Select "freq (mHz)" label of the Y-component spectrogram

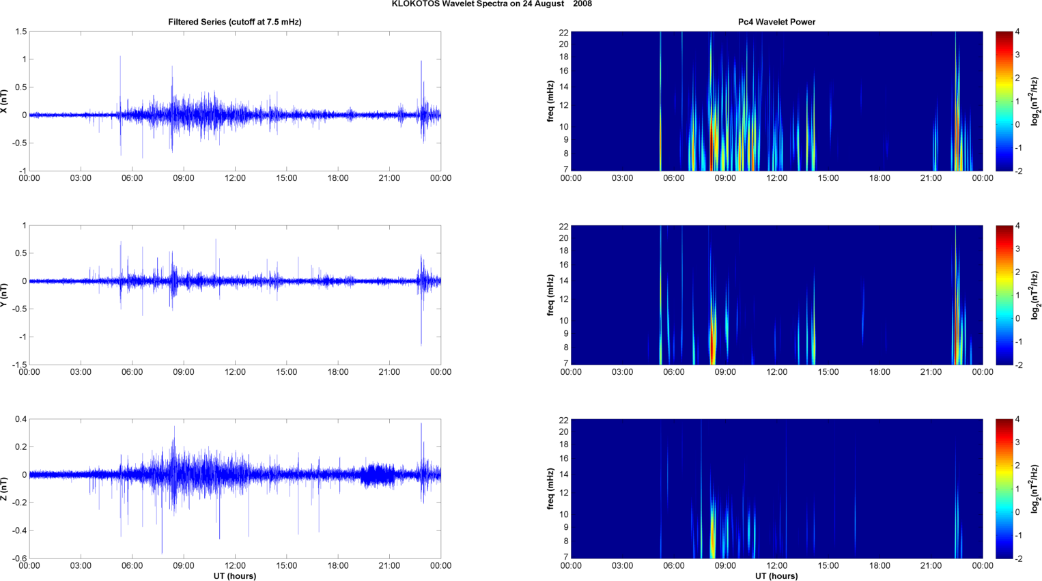click(x=550, y=295)
